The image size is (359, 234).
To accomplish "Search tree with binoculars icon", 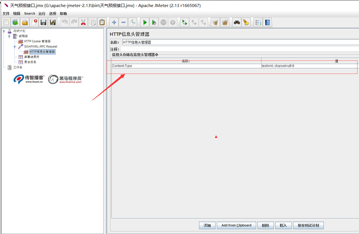I will tap(237, 22).
